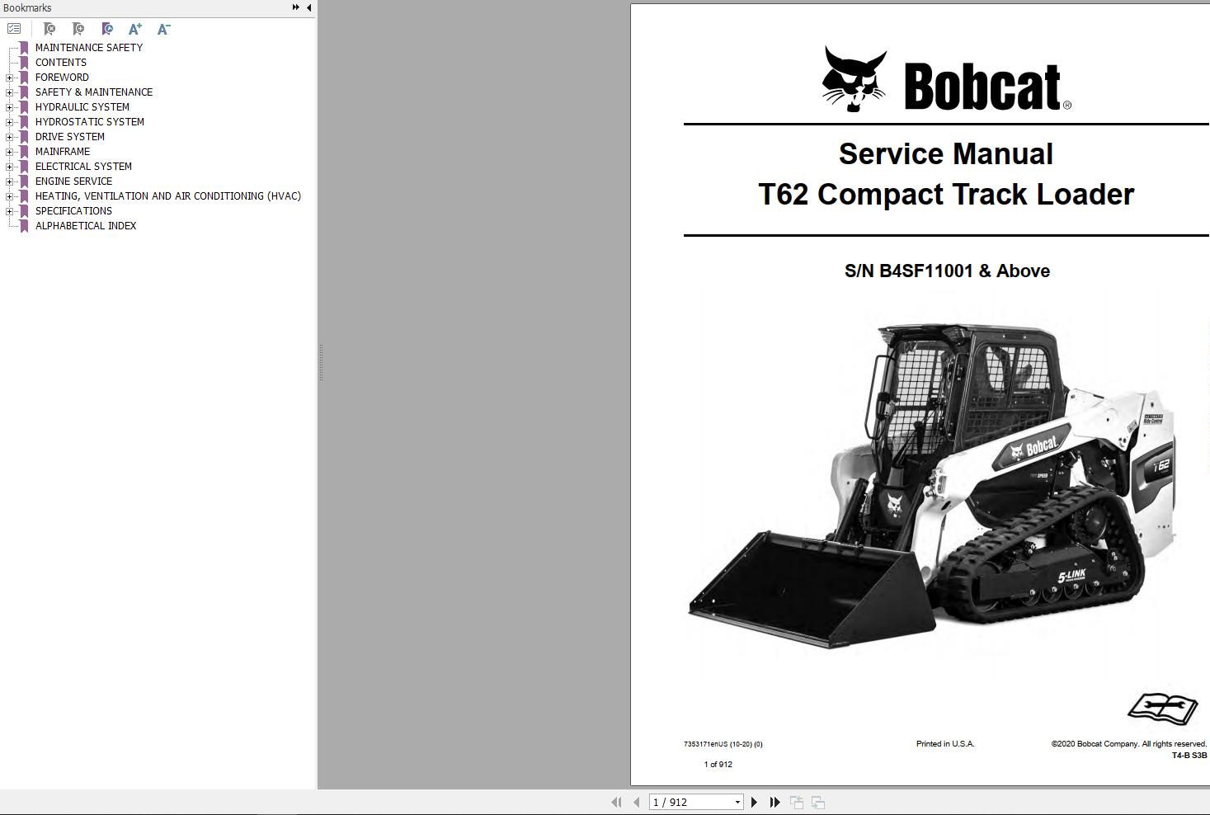
Task: Go back to the first page
Action: point(615,801)
